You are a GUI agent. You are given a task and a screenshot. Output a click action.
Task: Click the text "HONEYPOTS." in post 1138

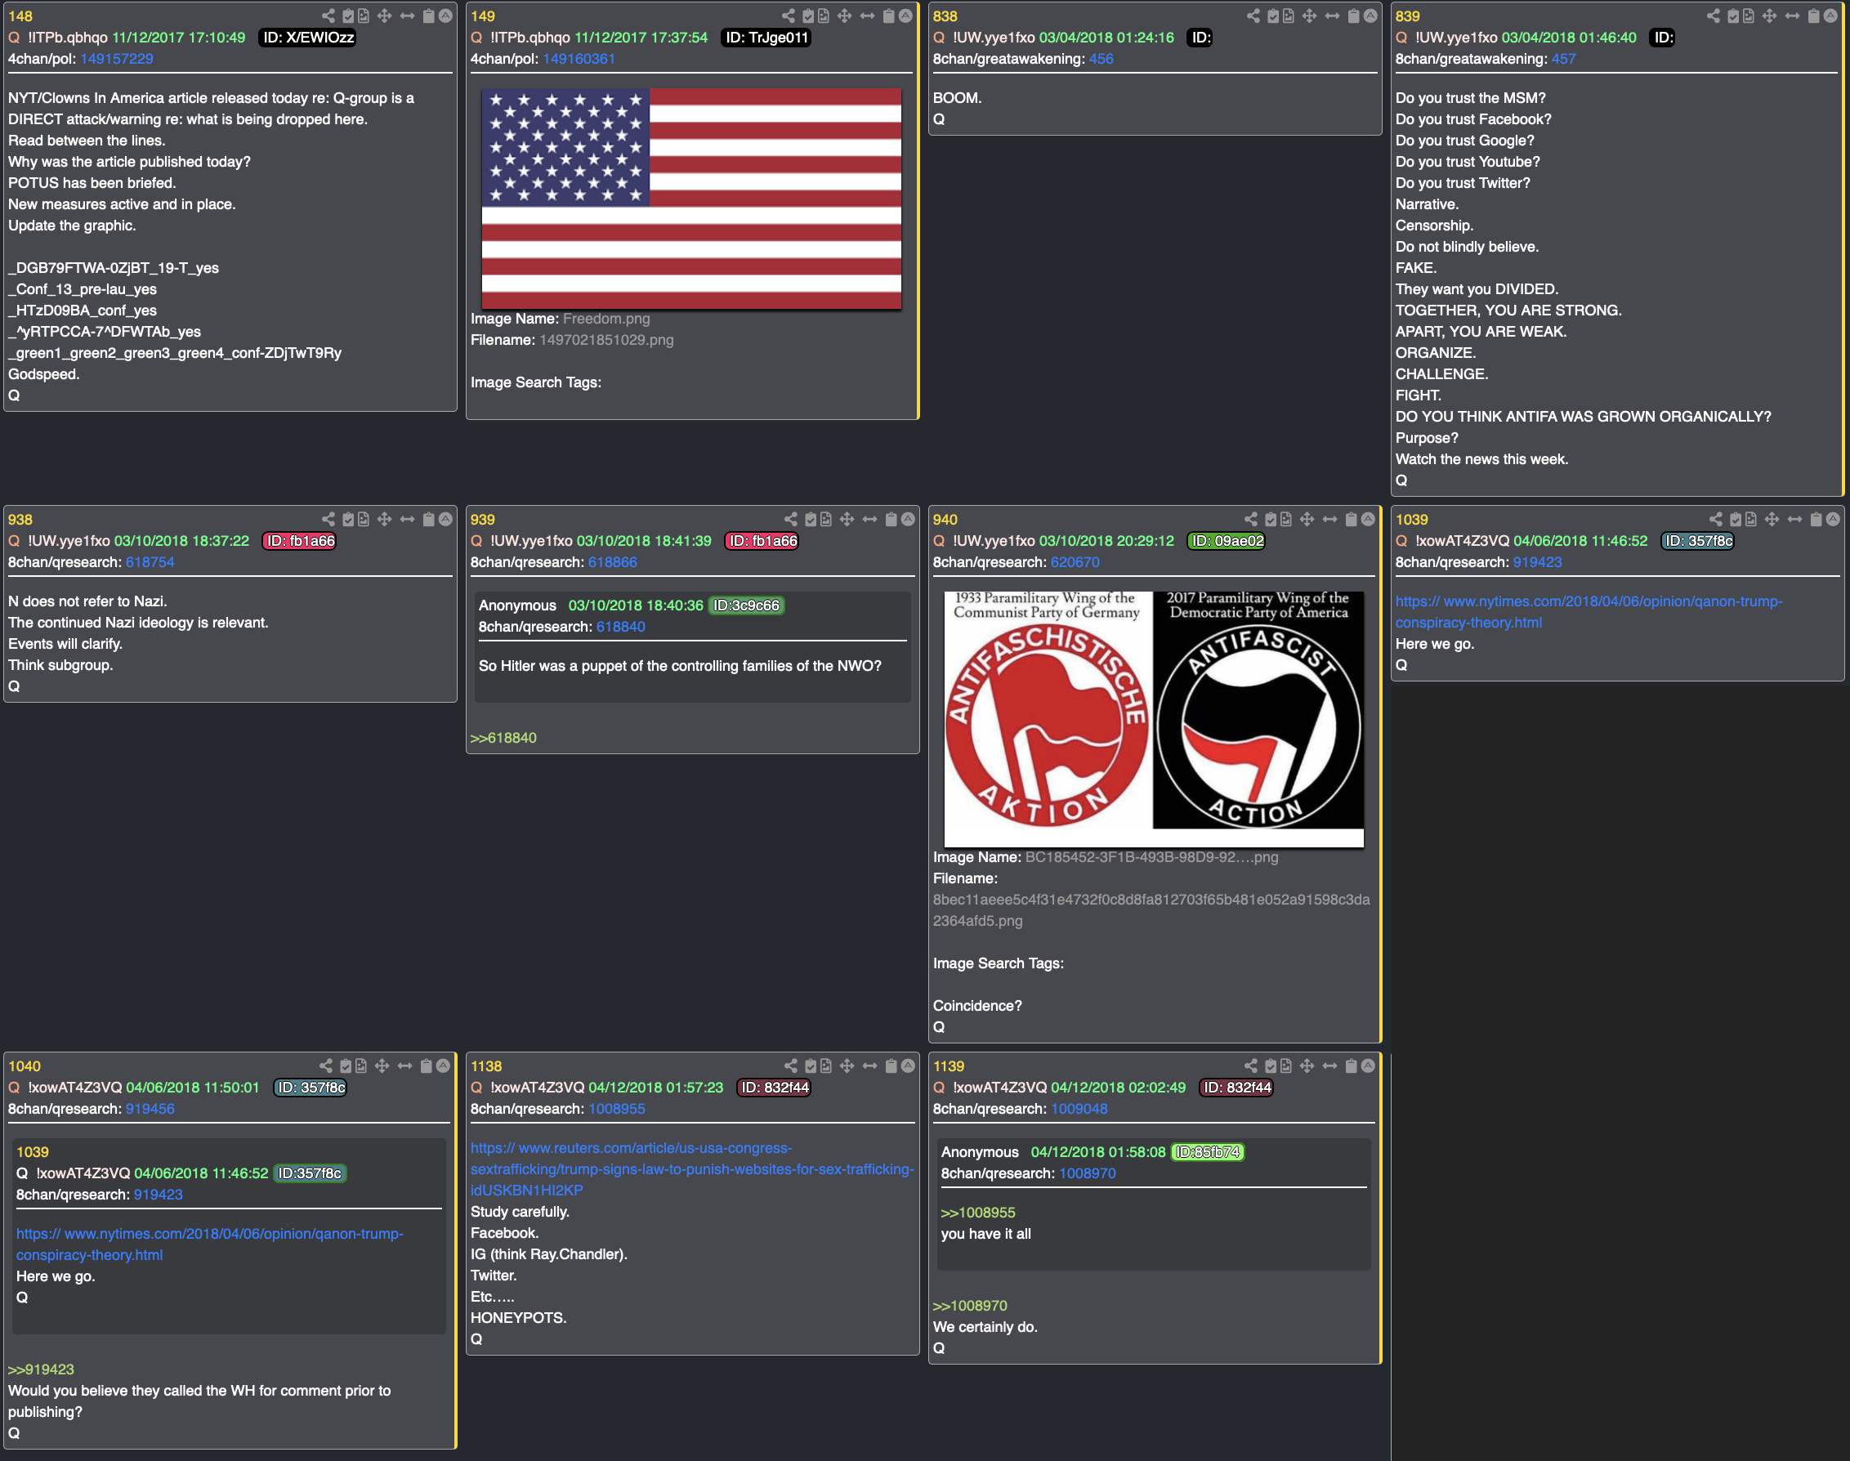[x=518, y=1318]
